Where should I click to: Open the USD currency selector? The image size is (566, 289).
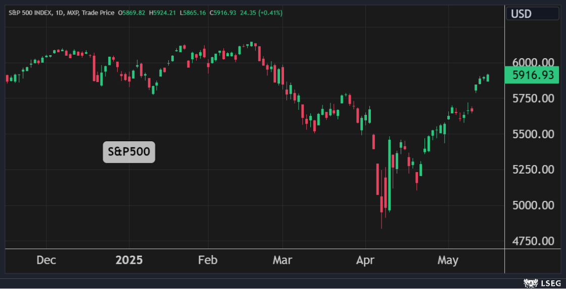tap(521, 14)
